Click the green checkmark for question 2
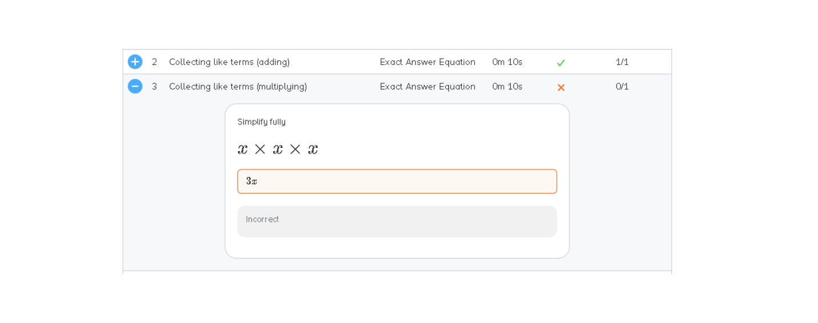The width and height of the screenshot is (818, 323). click(561, 63)
